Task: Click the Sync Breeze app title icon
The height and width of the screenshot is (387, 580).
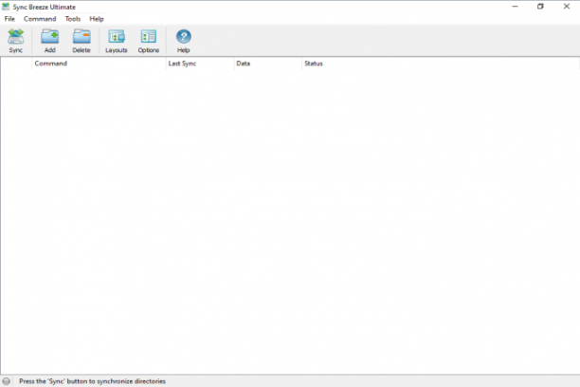Action: [6, 7]
